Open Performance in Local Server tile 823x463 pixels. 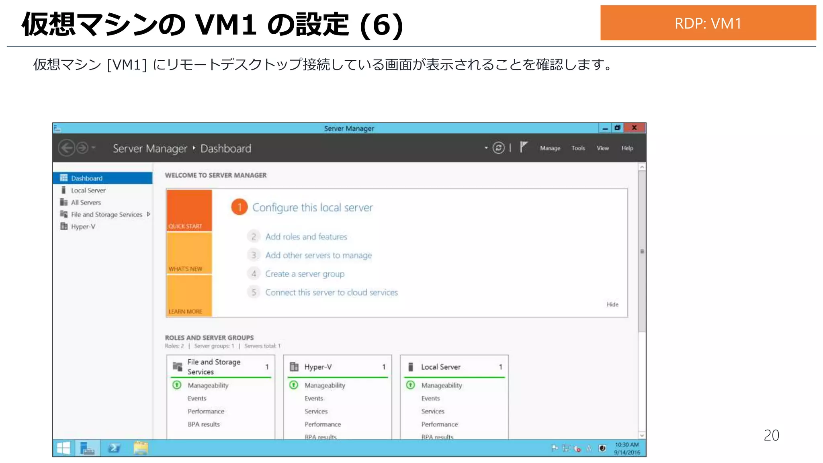point(440,424)
